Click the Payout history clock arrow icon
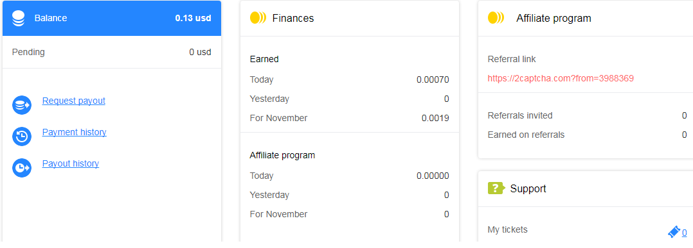Image resolution: width=693 pixels, height=248 pixels. 22,168
